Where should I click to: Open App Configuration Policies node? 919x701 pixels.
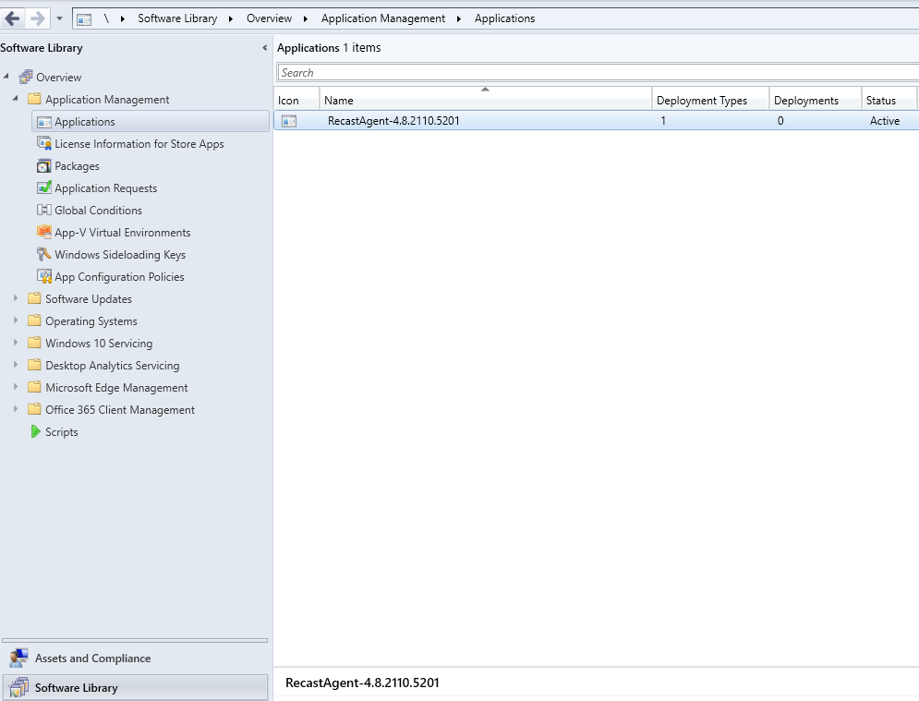coord(119,277)
